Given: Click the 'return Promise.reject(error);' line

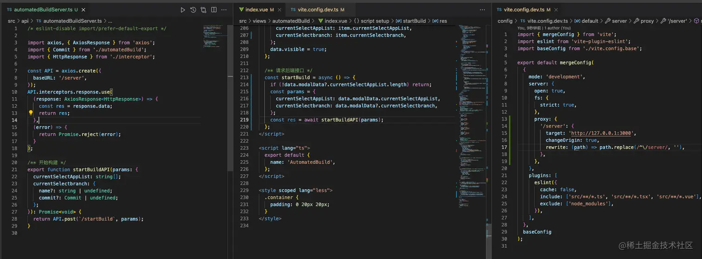Looking at the screenshot, I should click(80, 134).
